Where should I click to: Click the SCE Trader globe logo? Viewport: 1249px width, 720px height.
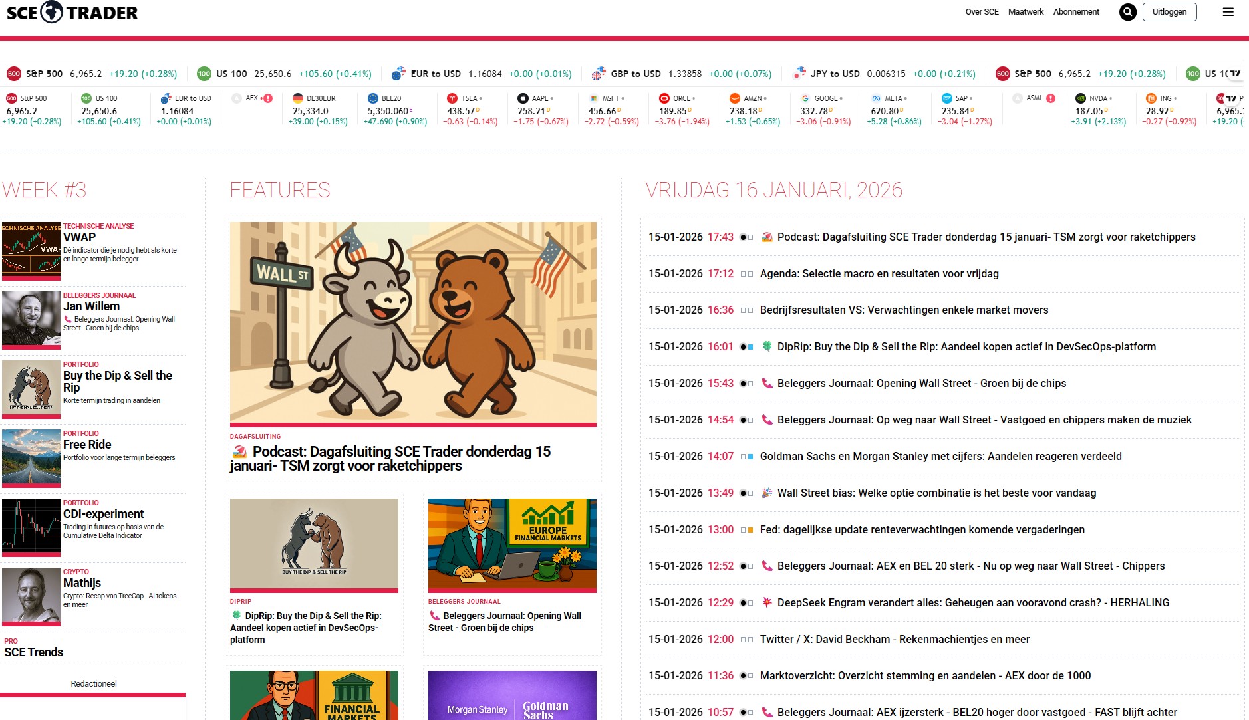coord(52,12)
